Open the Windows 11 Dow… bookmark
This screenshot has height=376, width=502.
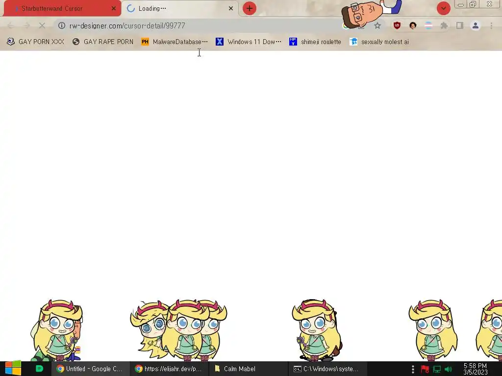[249, 42]
